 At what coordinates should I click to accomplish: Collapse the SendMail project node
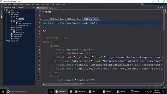(x=4, y=10)
